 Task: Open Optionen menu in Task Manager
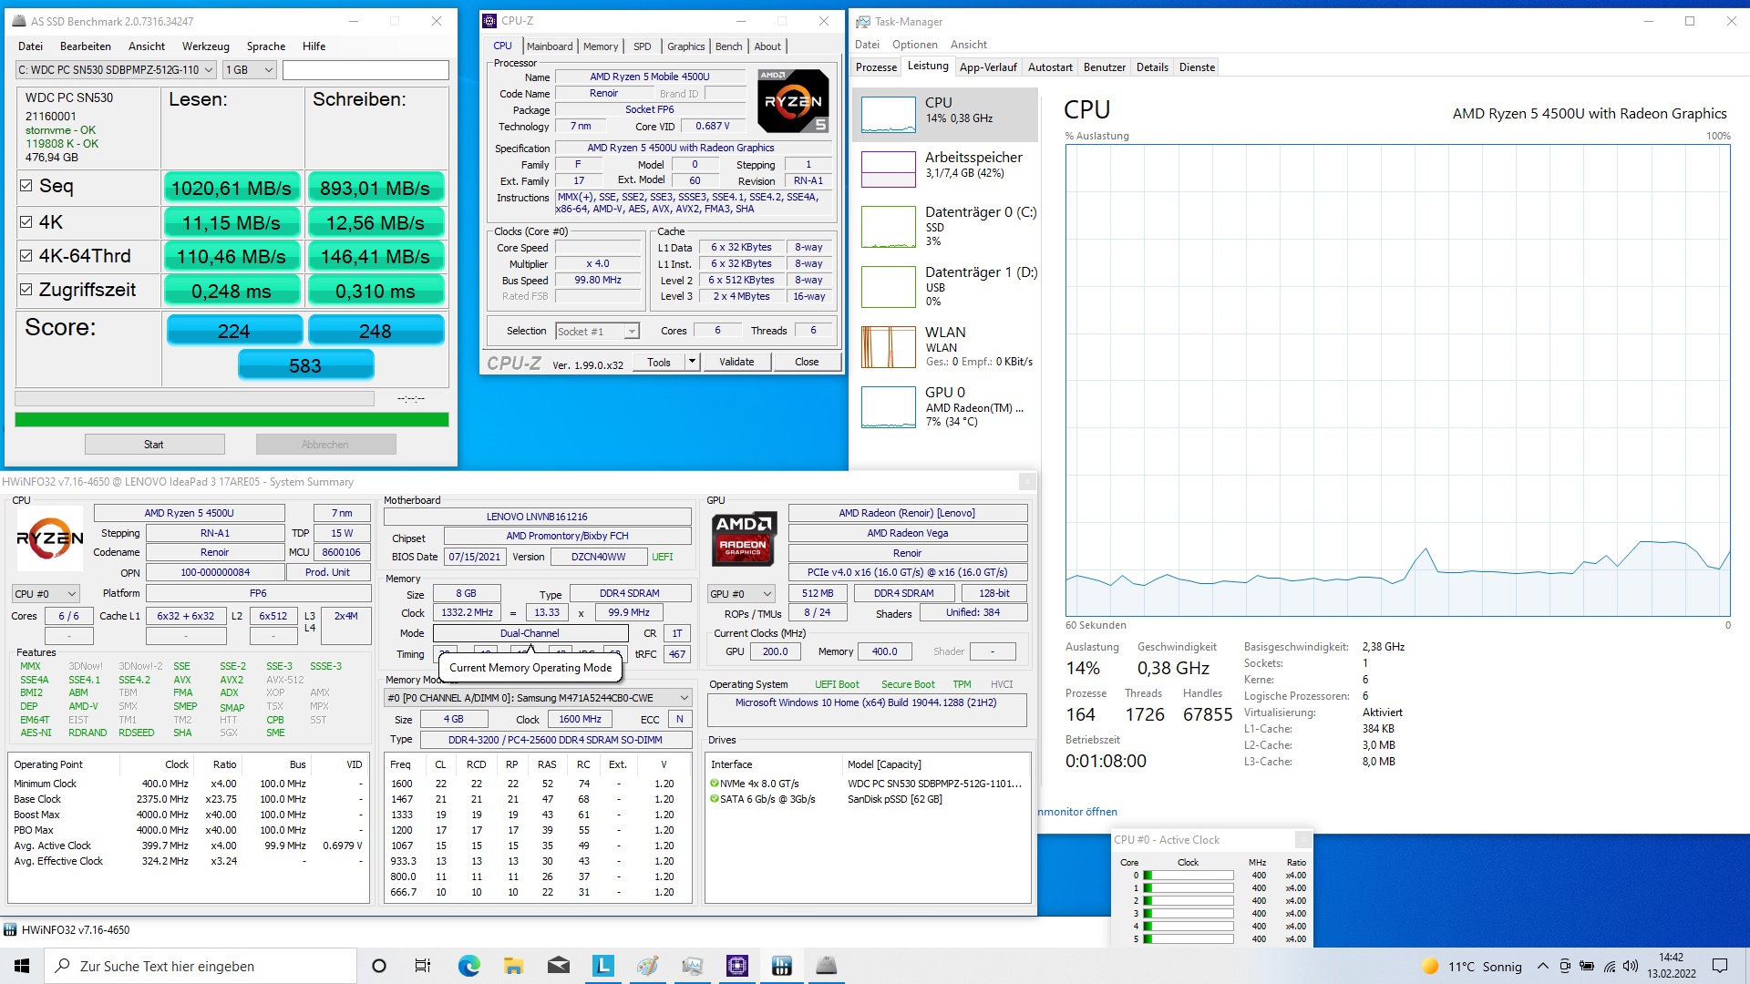tap(914, 45)
